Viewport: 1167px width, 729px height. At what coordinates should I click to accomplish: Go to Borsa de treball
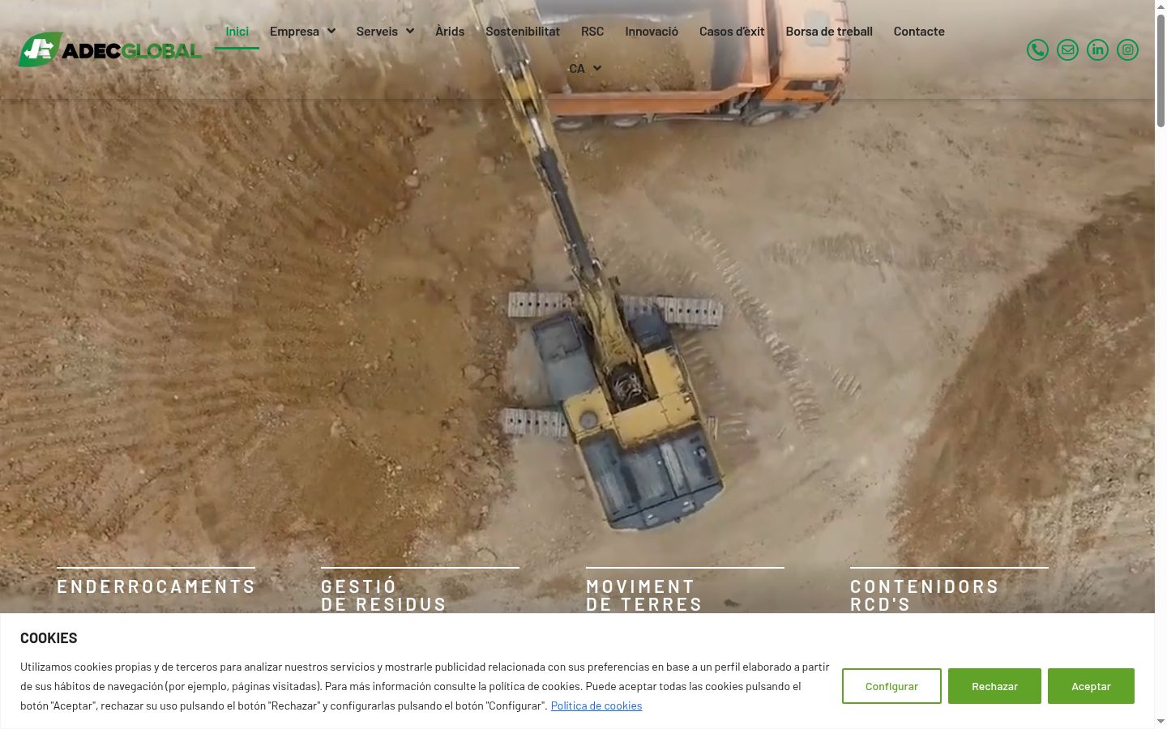click(829, 32)
